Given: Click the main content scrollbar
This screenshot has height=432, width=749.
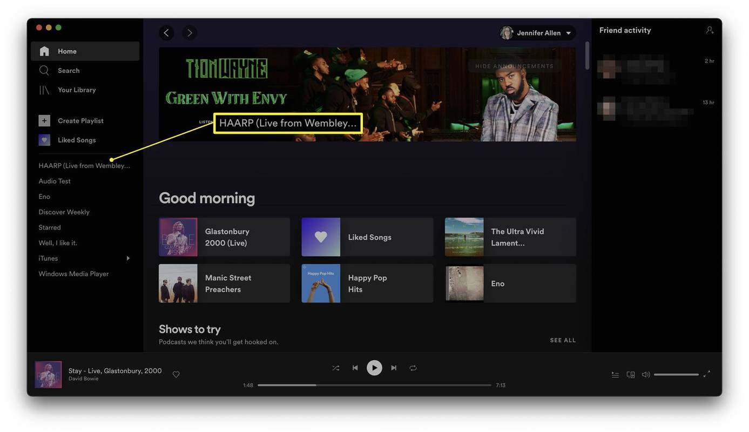Looking at the screenshot, I should tap(588, 56).
